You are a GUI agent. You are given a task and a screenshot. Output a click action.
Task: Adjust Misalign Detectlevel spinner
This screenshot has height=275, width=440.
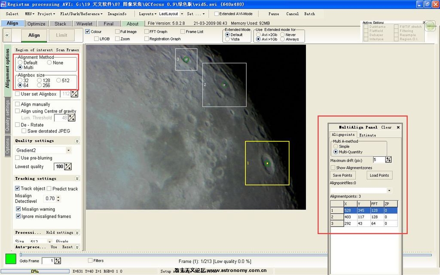point(58,199)
